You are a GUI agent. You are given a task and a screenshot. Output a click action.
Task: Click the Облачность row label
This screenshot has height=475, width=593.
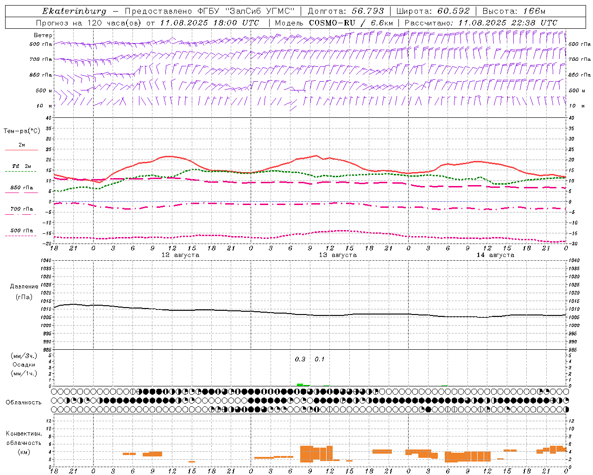click(x=24, y=403)
